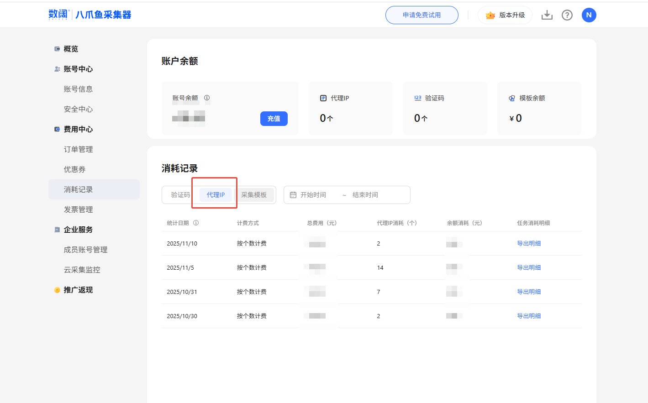648x403 pixels.
Task: Expand the 费用中心 section
Action: [78, 129]
